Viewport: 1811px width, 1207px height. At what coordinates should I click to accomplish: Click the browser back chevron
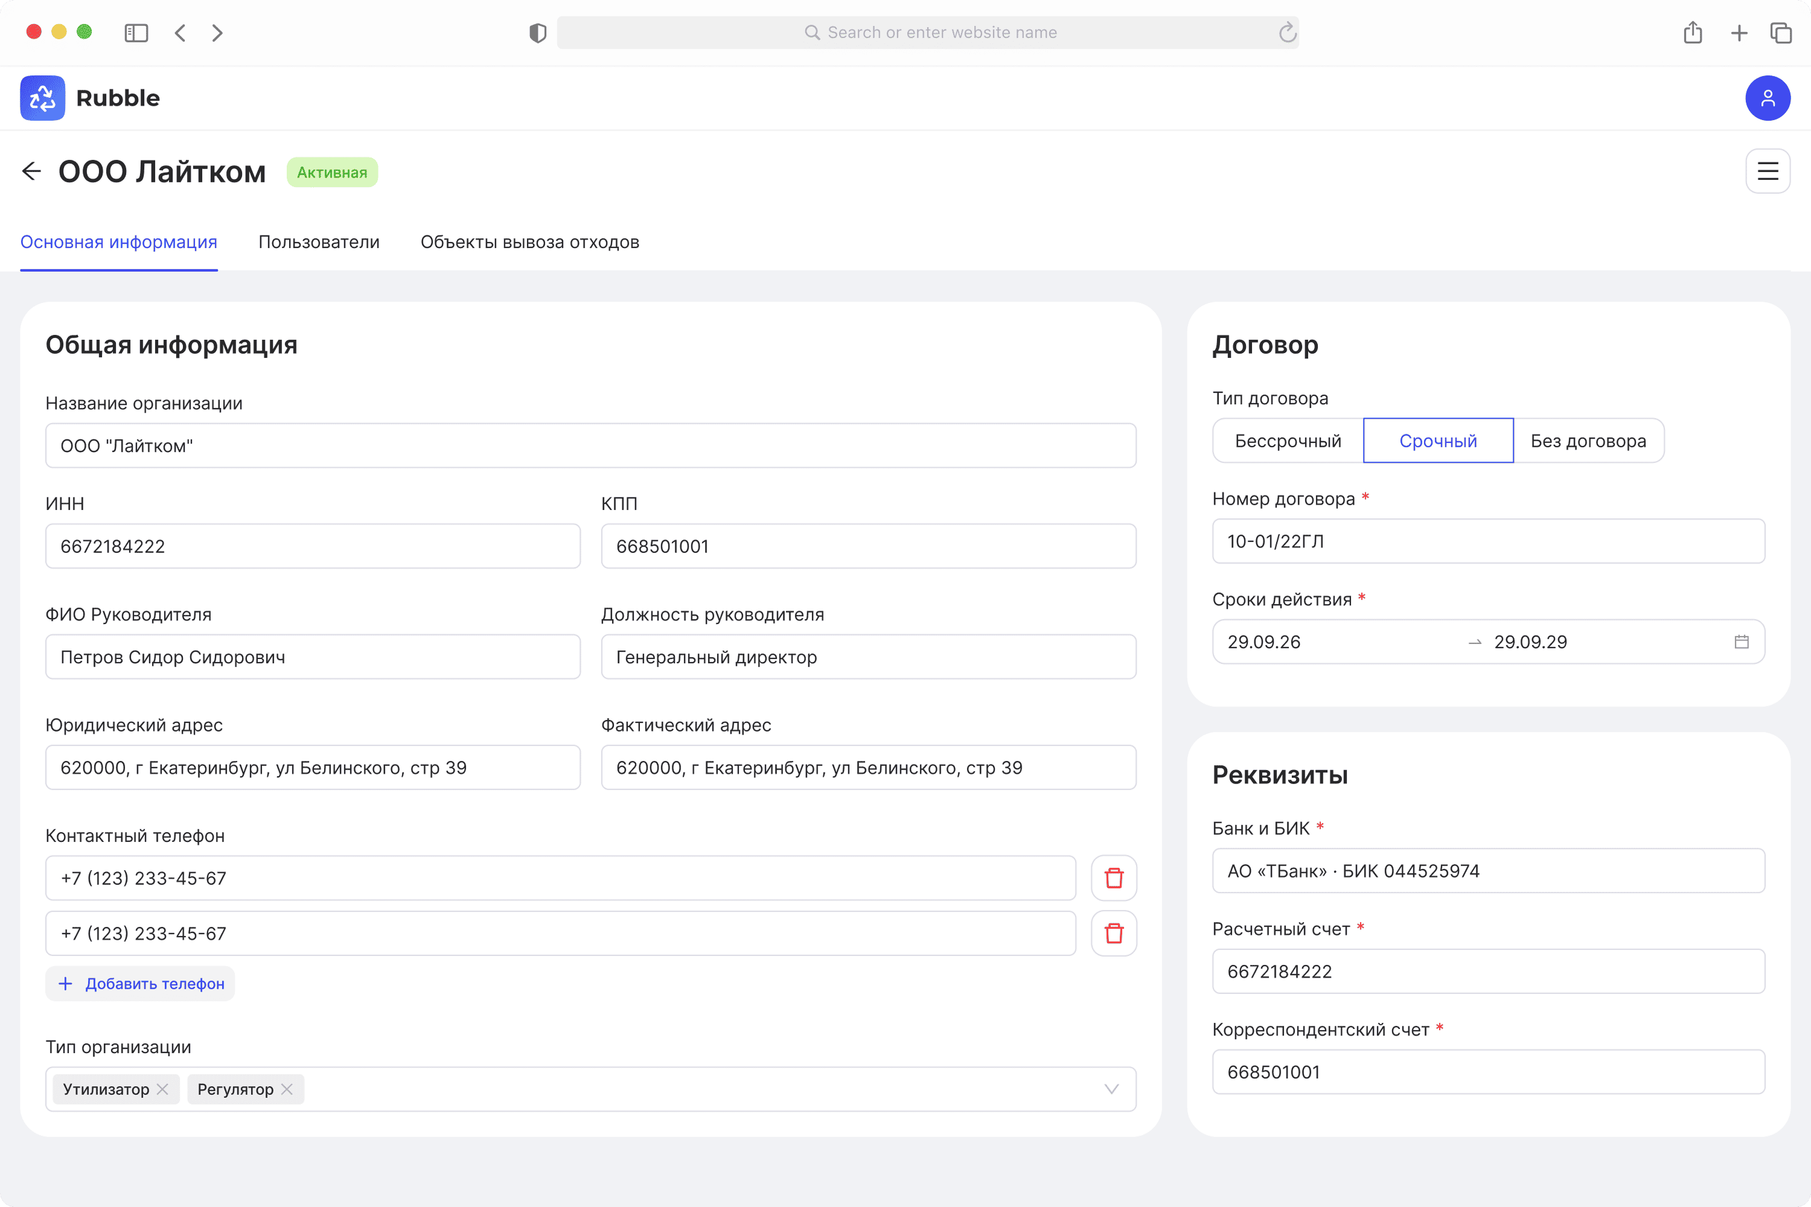click(x=180, y=33)
